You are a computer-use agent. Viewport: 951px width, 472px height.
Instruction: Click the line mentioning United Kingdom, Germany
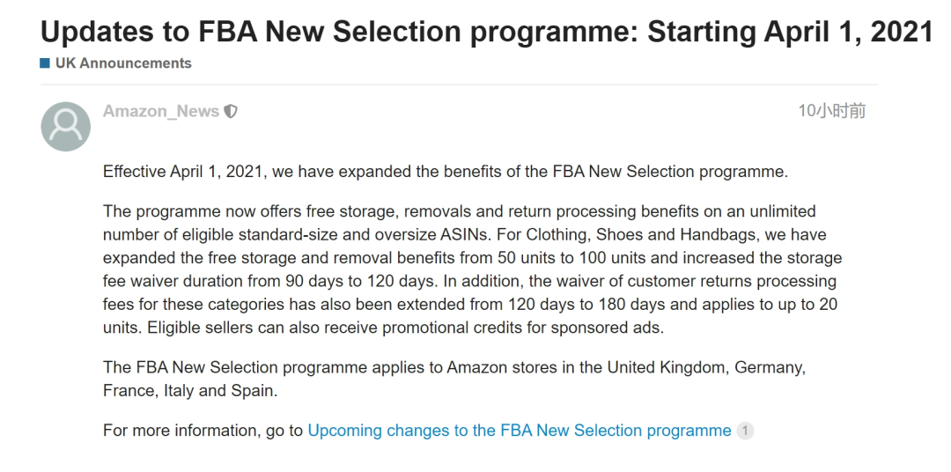tap(454, 368)
